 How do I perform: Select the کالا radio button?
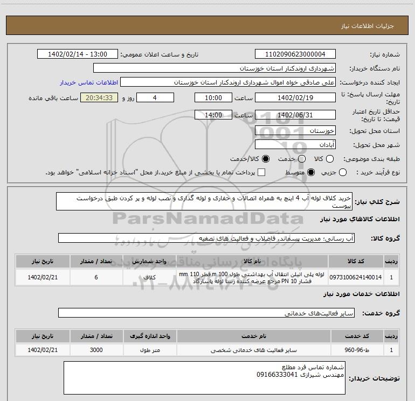tap(330, 159)
